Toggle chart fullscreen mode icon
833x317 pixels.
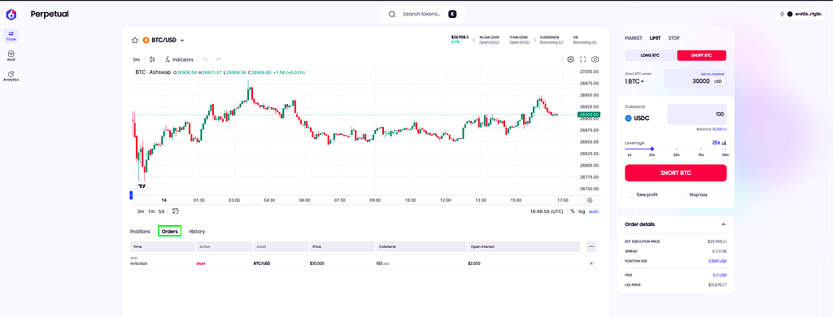[x=582, y=59]
